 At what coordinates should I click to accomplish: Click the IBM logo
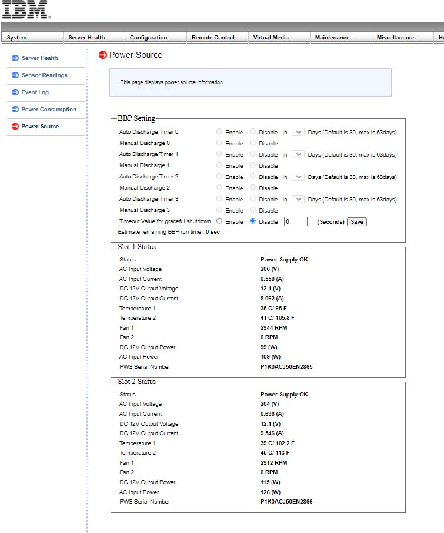(25, 10)
